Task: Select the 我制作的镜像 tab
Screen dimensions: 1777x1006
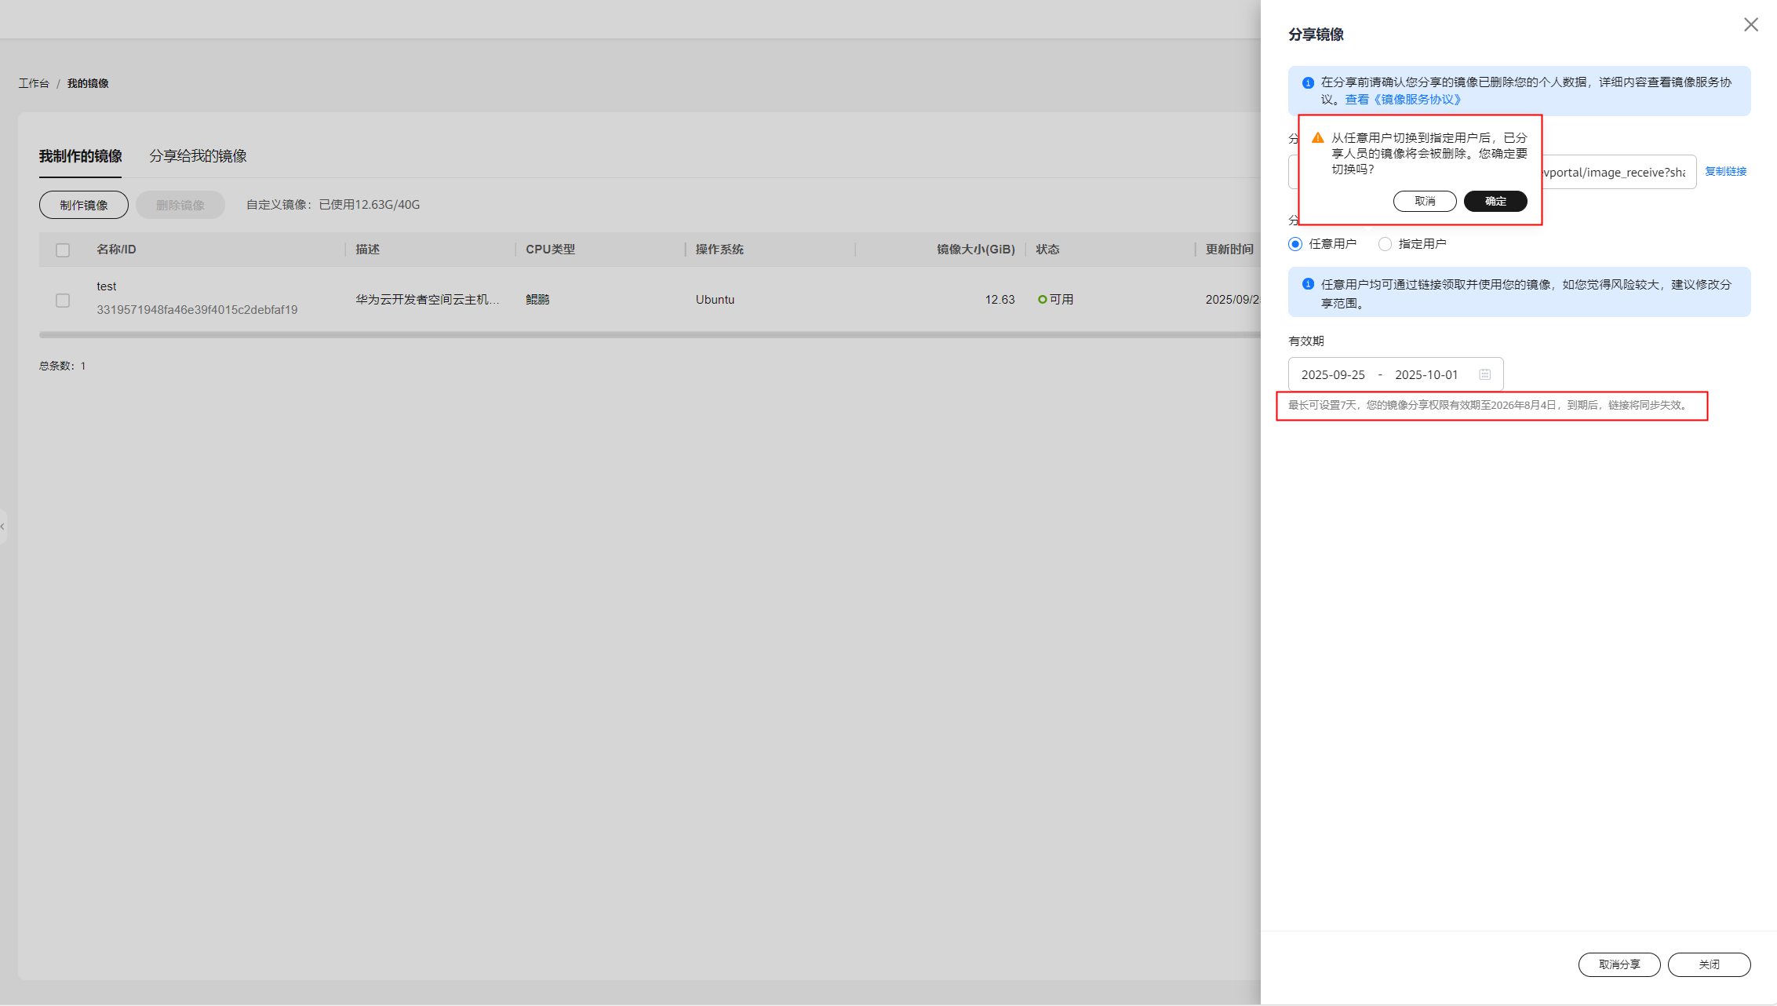Action: 80,156
